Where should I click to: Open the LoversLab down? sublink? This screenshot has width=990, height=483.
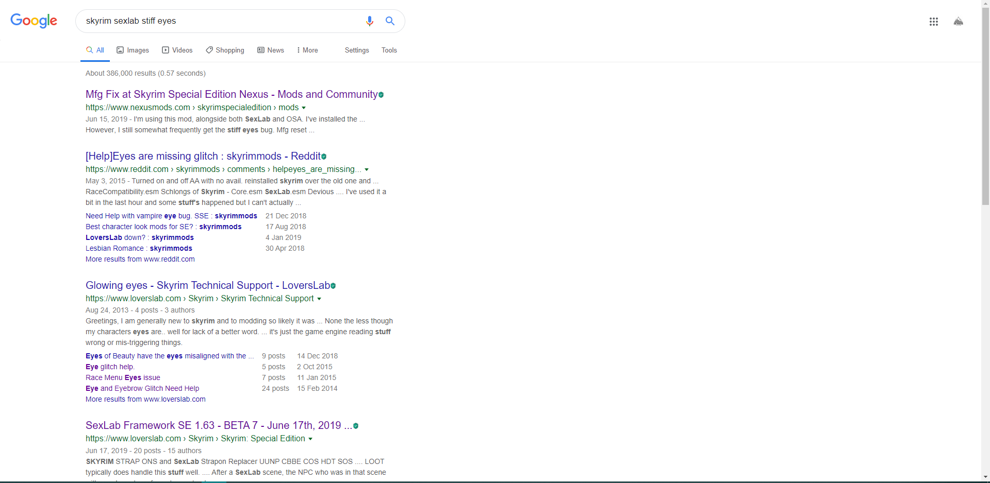140,237
